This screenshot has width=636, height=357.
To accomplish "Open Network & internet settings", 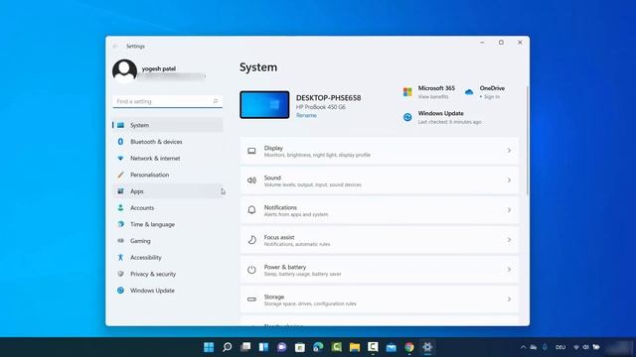I will [168, 159].
